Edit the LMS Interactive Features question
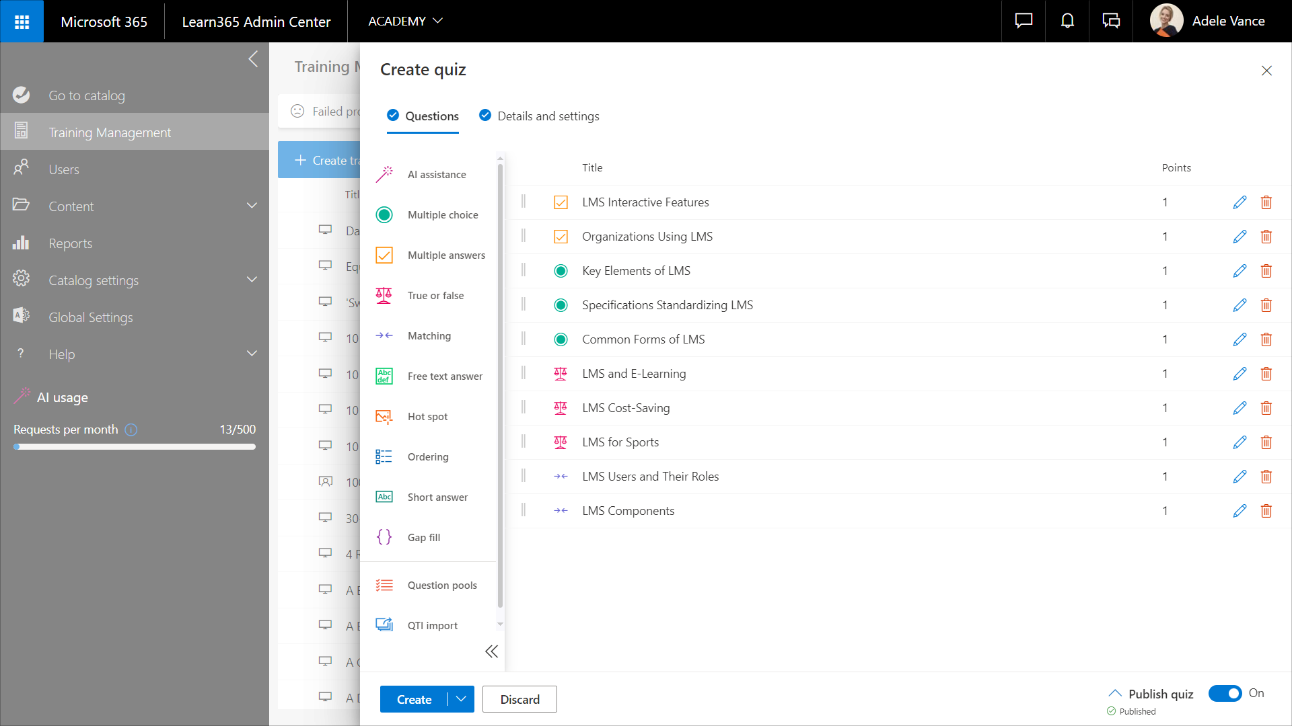Screen dimensions: 1292x726 tap(1240, 202)
